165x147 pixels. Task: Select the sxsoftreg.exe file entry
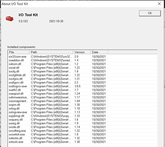[x=17, y=131]
